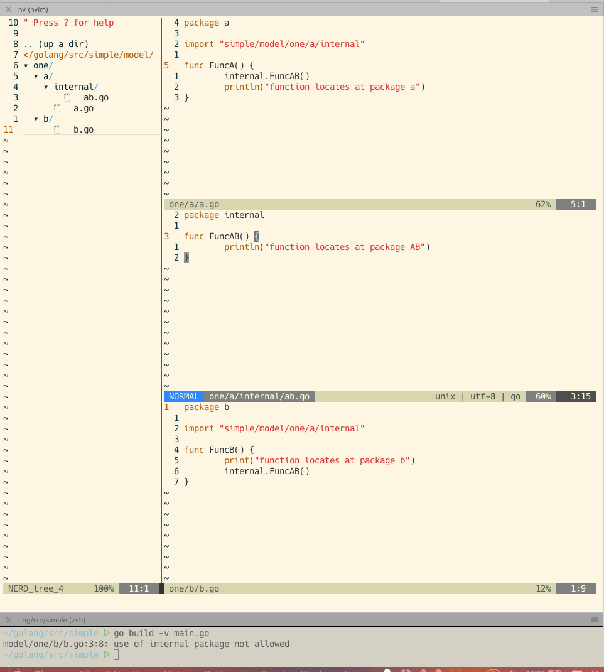Collapse the b/ folder arrow
604x672 pixels.
pyautogui.click(x=36, y=119)
